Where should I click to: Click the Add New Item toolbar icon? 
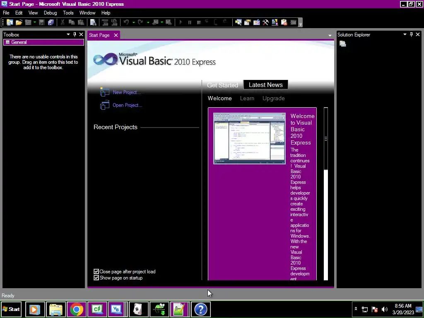pos(28,22)
